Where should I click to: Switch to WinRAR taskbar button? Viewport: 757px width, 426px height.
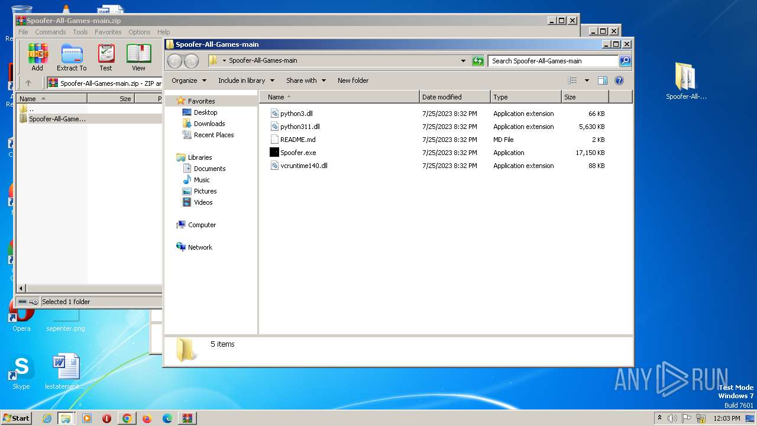coord(187,418)
